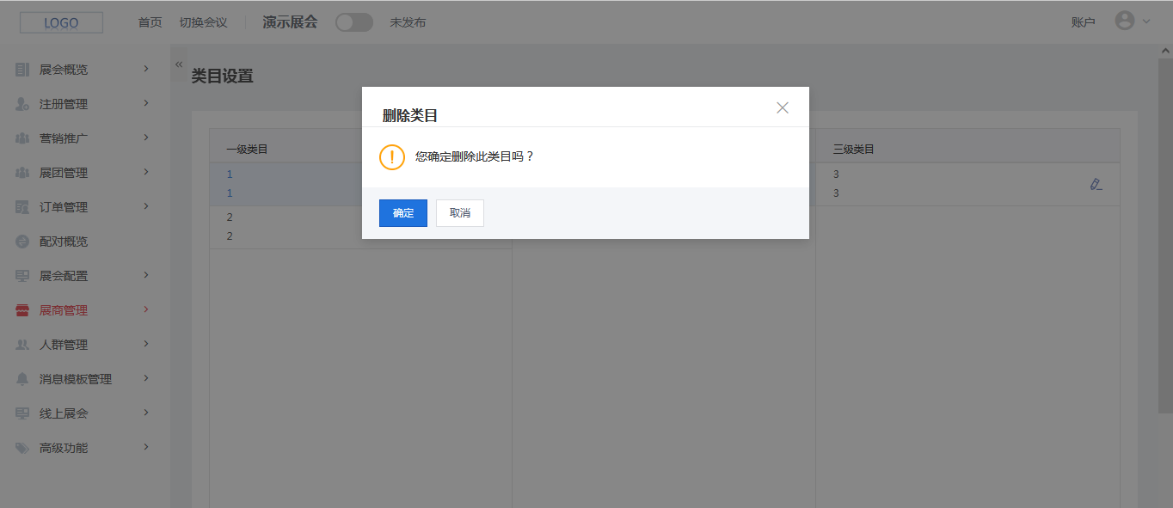The image size is (1173, 508).
Task: Open 注册管理 menu label
Action: point(64,104)
